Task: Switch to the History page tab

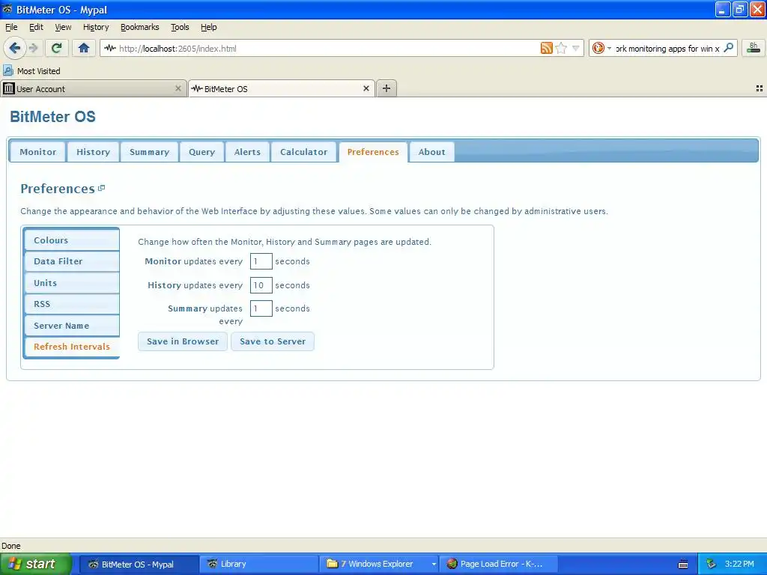Action: (93, 152)
